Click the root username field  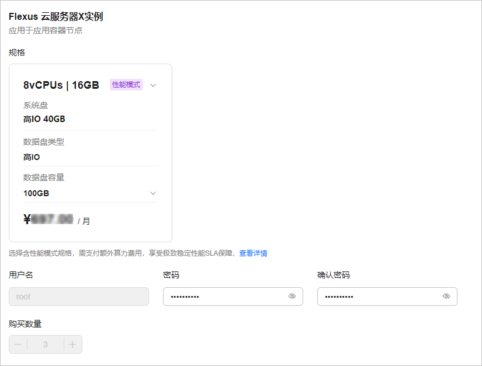[79, 297]
